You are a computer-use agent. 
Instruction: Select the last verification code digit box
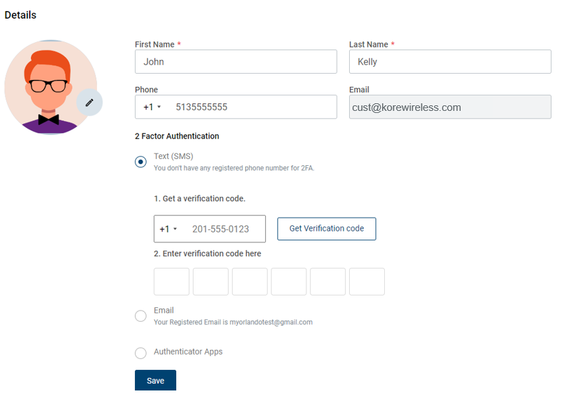pos(367,282)
